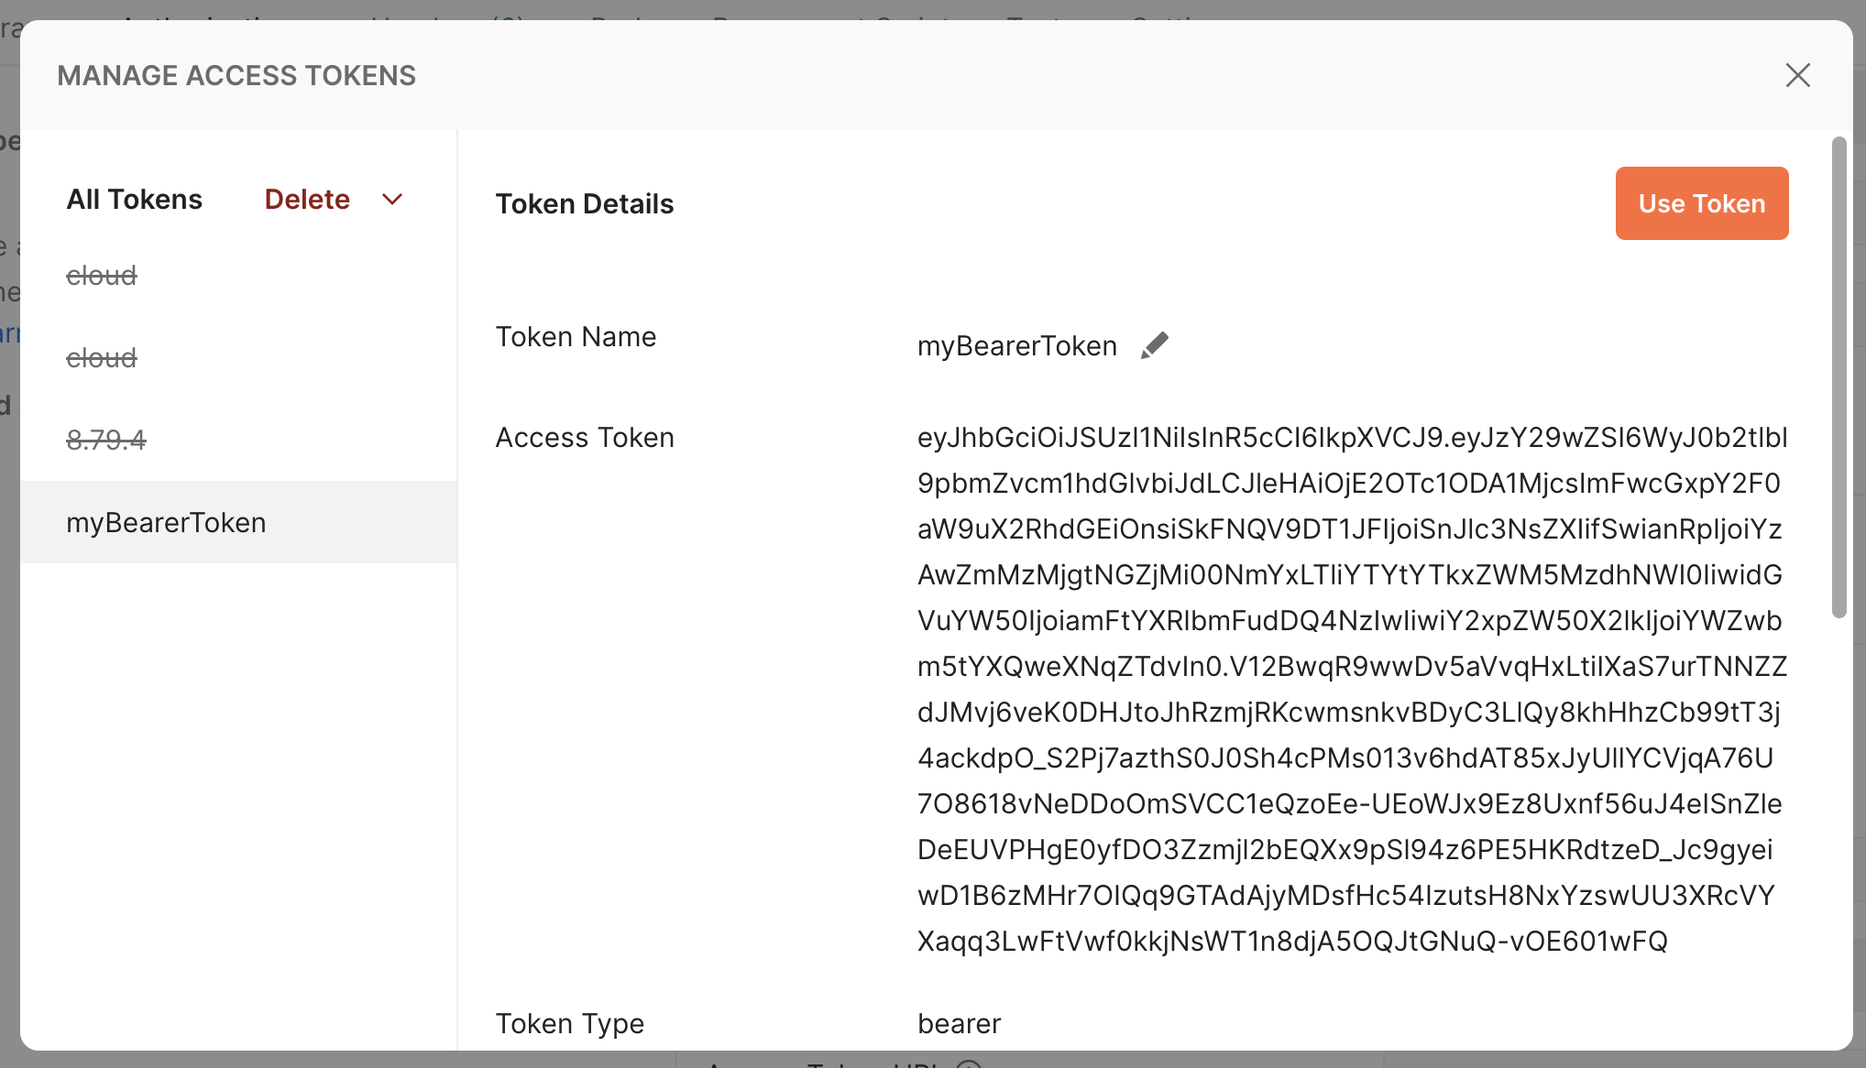
Task: Expand the Delete options chevron
Action: 392,200
